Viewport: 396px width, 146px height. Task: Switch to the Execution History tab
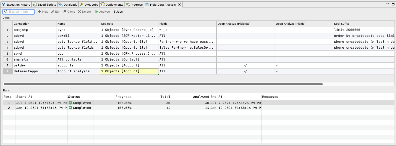[16, 5]
